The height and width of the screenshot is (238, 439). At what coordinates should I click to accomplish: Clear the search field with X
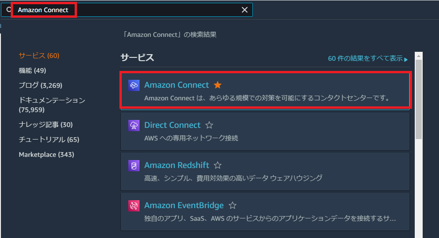244,10
